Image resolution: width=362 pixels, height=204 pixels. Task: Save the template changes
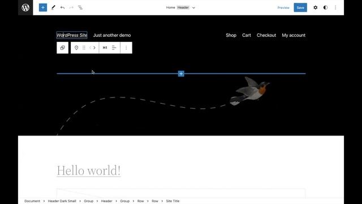[300, 7]
